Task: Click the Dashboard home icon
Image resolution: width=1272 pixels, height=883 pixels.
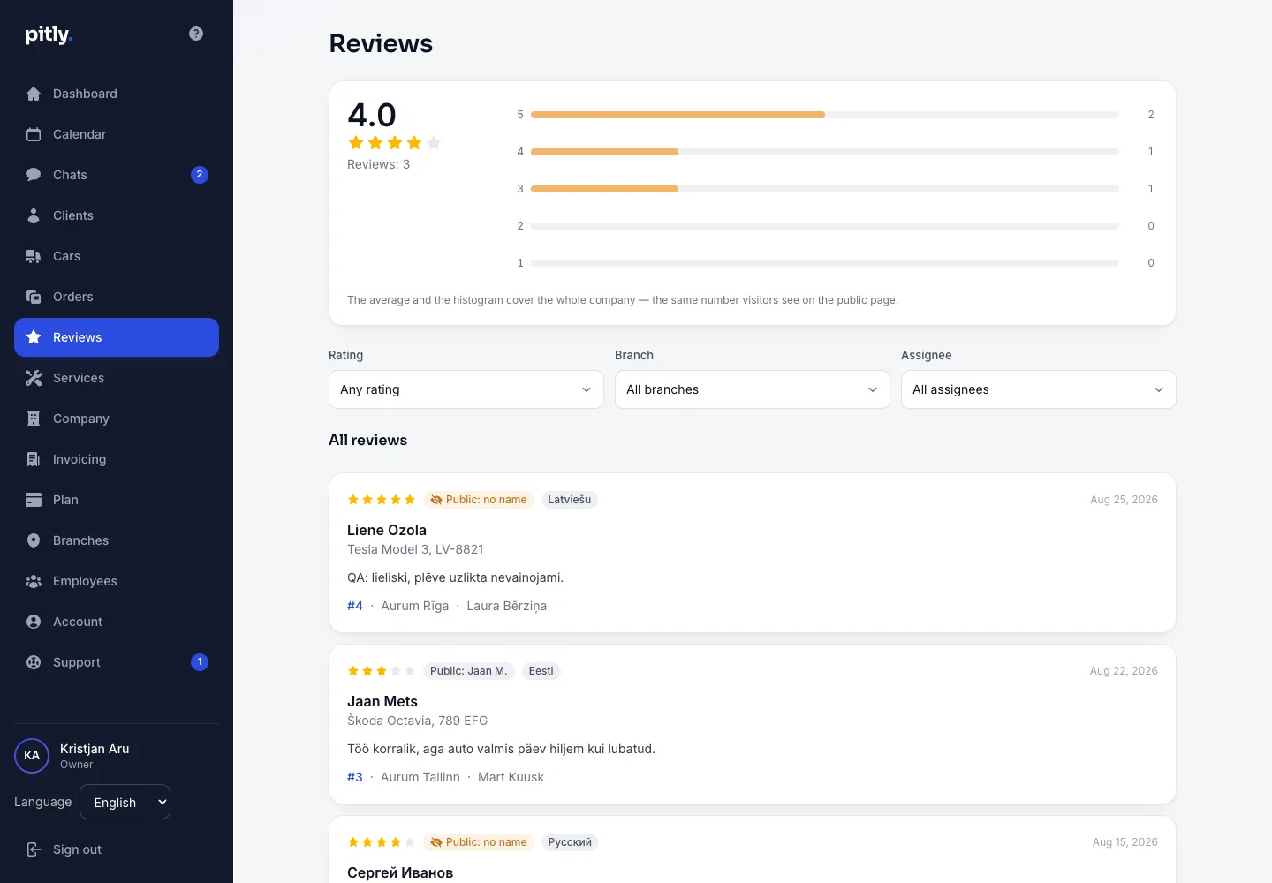Action: tap(34, 94)
